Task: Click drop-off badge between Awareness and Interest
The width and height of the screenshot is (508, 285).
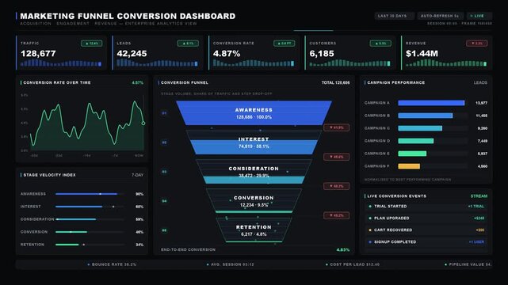Action: 336,127
